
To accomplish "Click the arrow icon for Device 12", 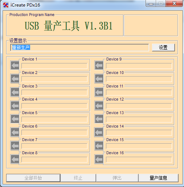I will pos(99,105).
